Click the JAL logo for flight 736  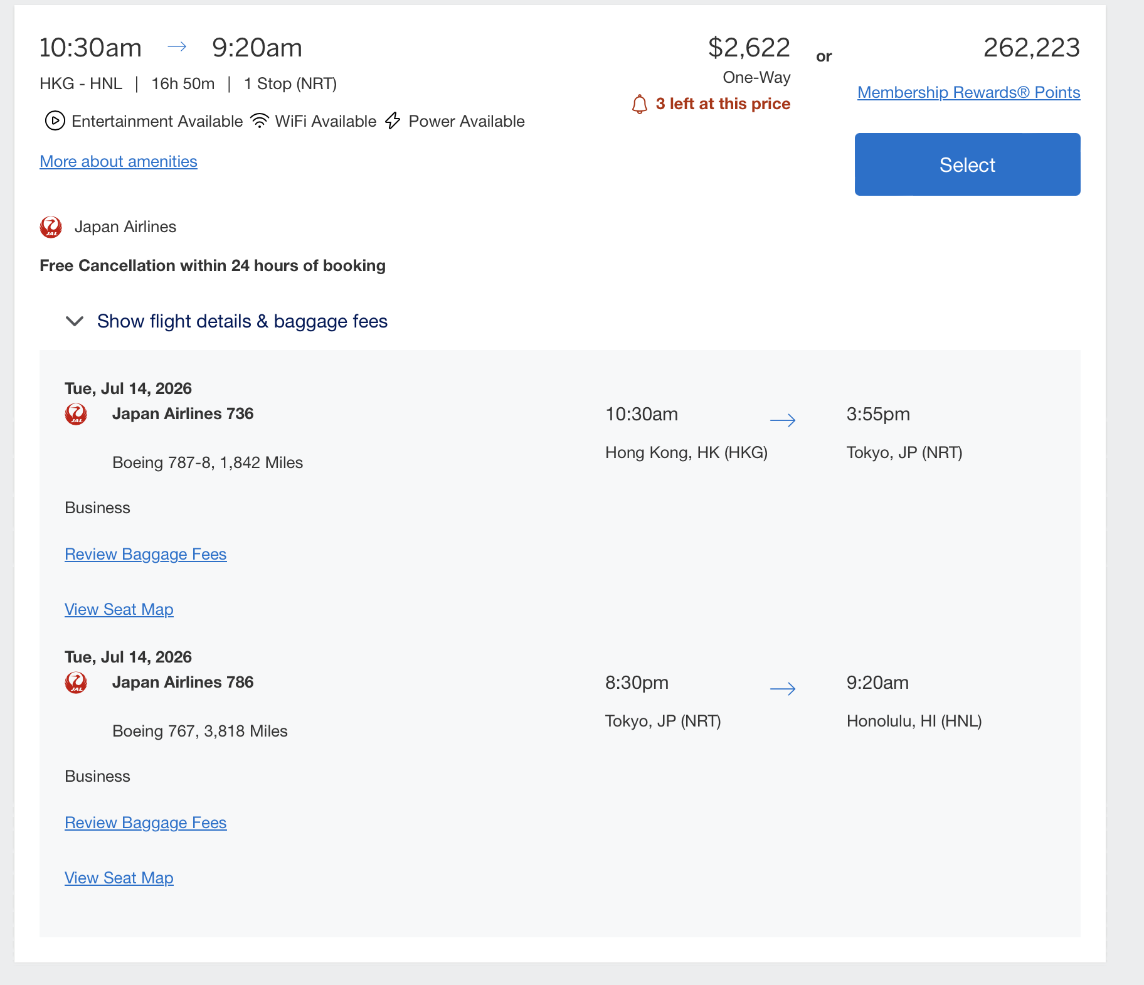click(x=76, y=414)
